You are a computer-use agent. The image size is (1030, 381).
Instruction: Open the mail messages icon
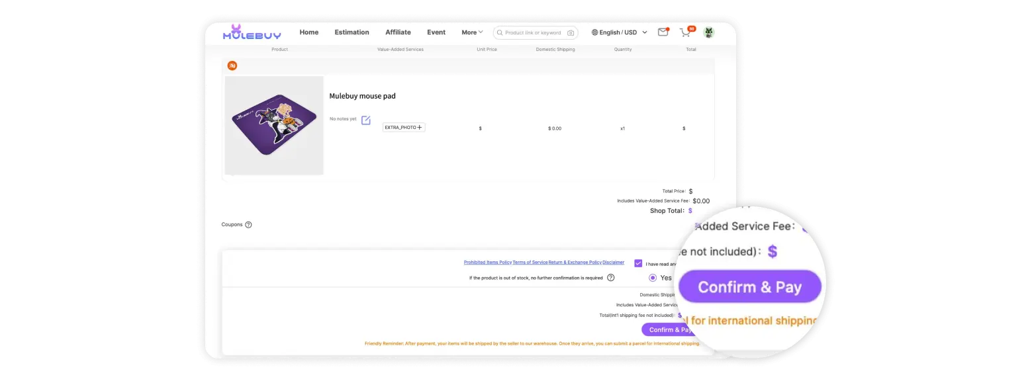pyautogui.click(x=663, y=32)
